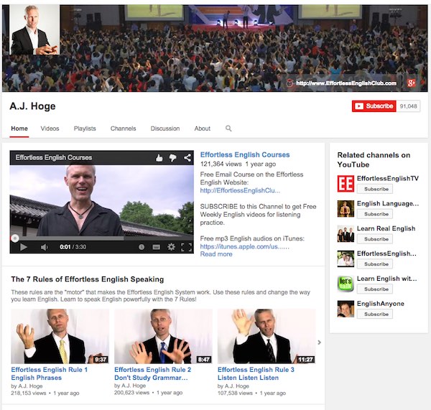Viewport: 431px width, 410px height.
Task: Click the watch later clock icon
Action: (142, 247)
